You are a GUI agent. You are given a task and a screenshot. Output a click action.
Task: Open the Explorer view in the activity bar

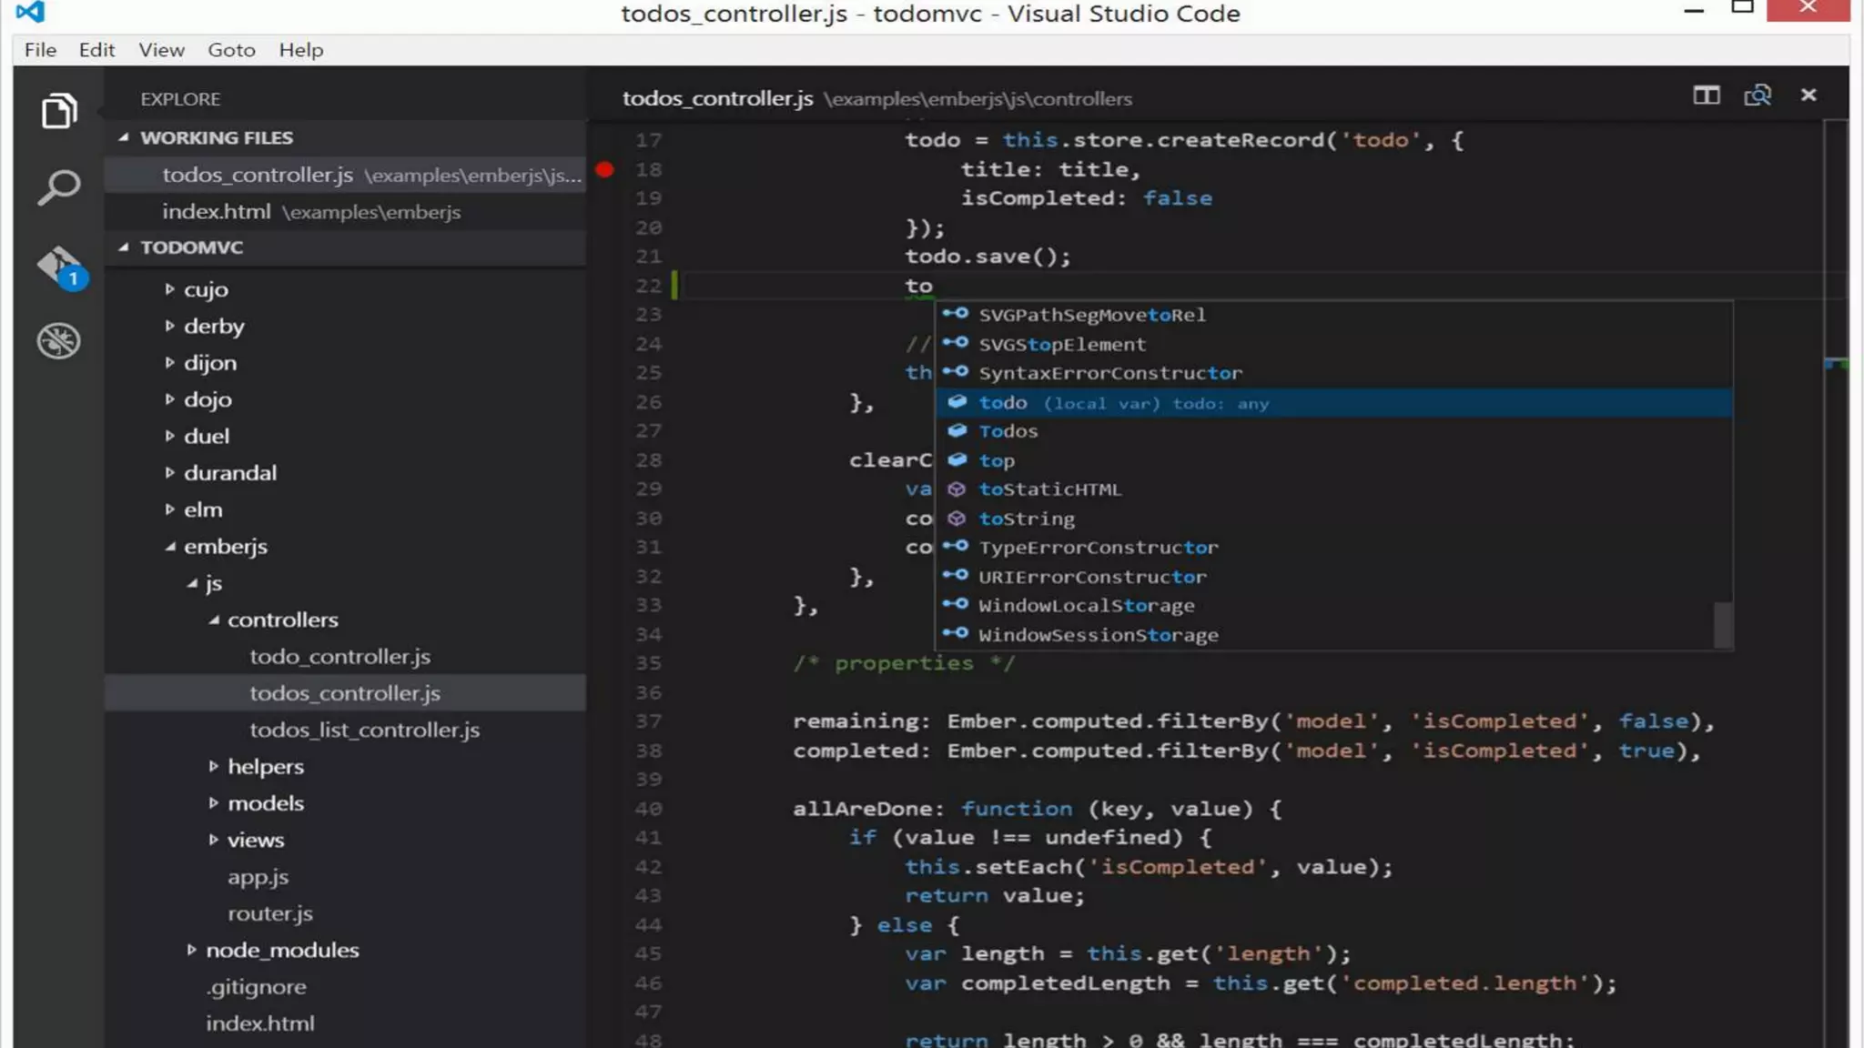pyautogui.click(x=59, y=111)
